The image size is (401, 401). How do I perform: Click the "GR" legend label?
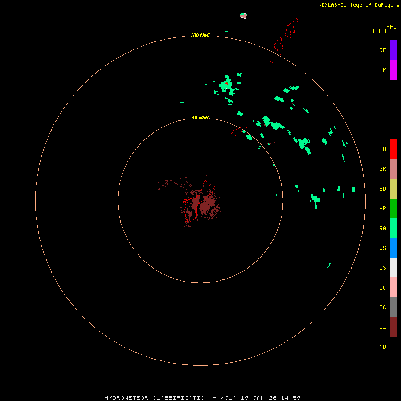click(382, 169)
